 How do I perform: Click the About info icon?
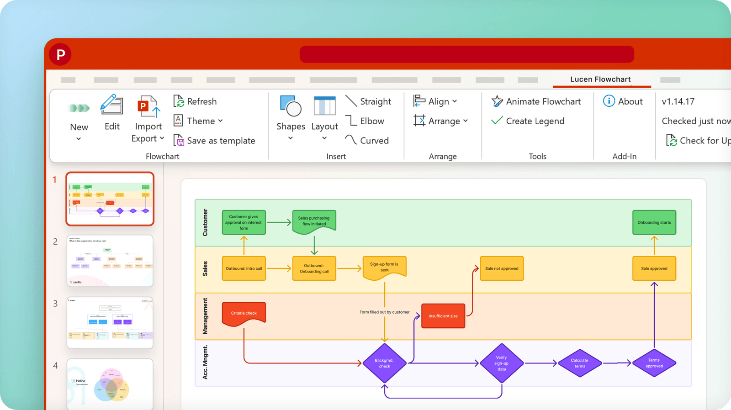pyautogui.click(x=609, y=101)
